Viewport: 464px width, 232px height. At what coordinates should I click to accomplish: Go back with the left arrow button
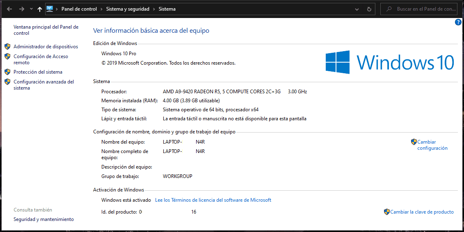pos(9,9)
